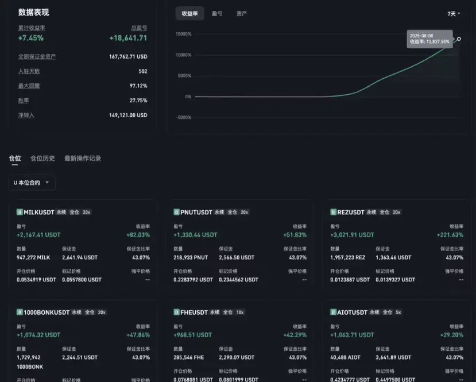Click the +18,641.71 total PnL value
Screen dimensions: 476x382
pyautogui.click(x=128, y=38)
